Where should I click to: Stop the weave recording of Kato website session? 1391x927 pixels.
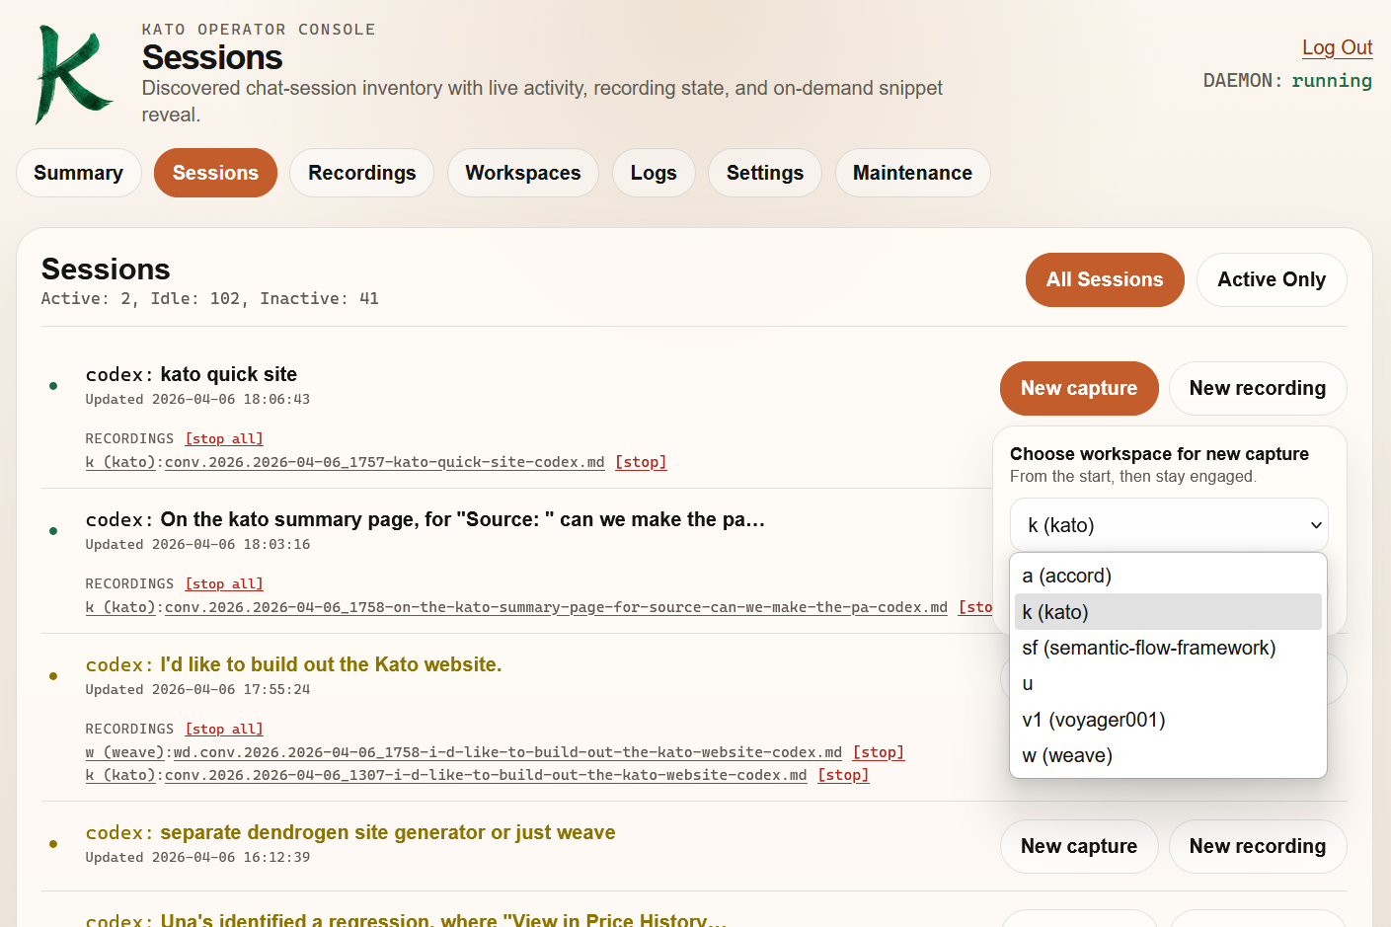pos(878,752)
